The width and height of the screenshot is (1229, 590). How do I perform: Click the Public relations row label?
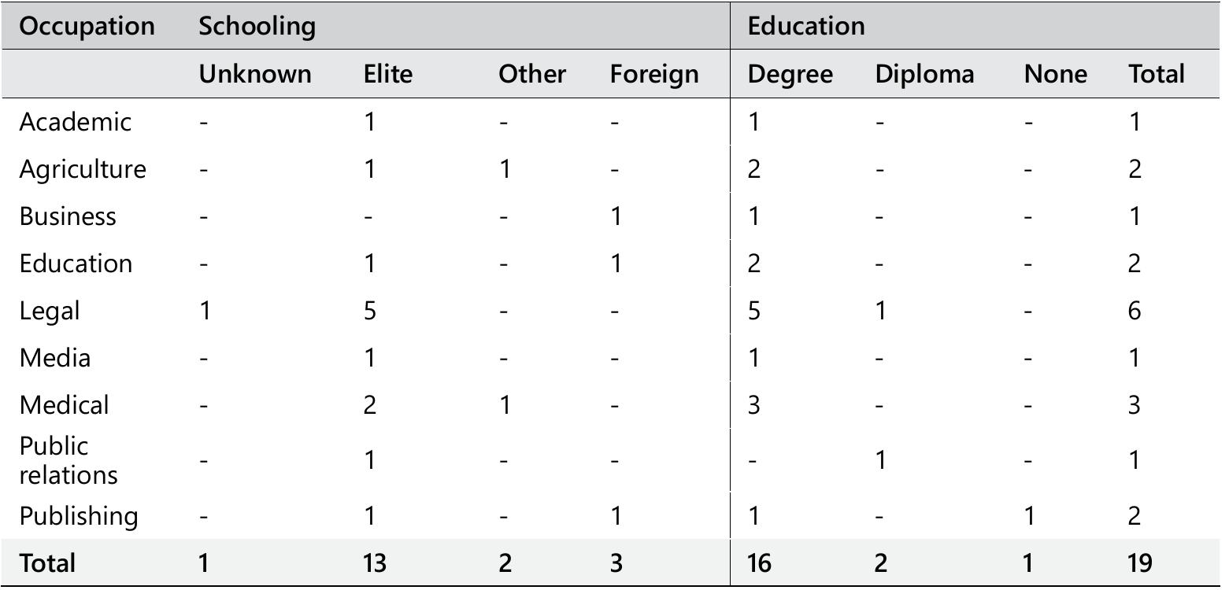pos(68,460)
